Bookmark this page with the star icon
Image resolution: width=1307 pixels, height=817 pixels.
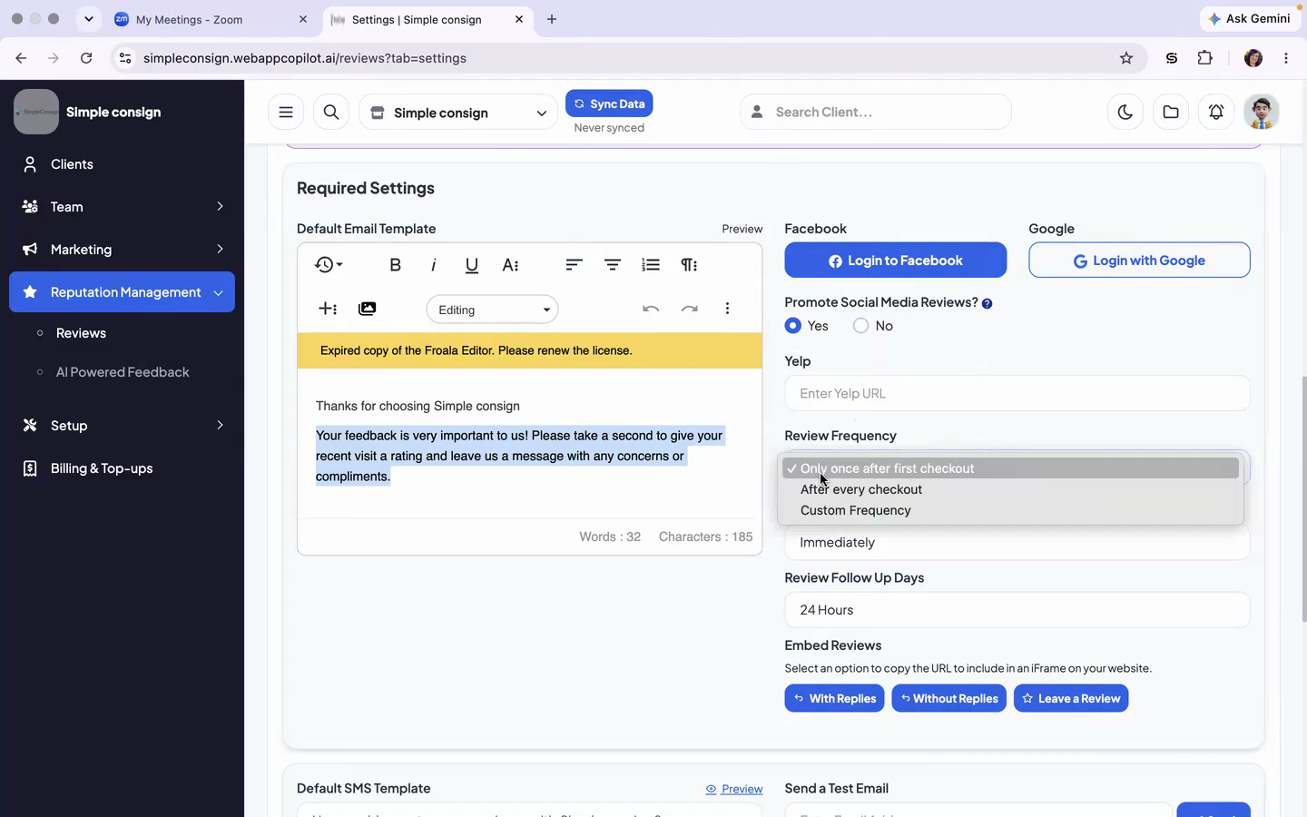tap(1126, 58)
